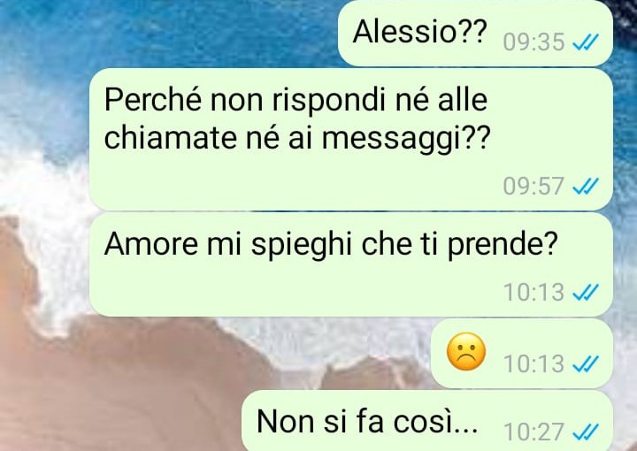Tap the 09:35 timestamp
The image size is (637, 451).
[533, 42]
